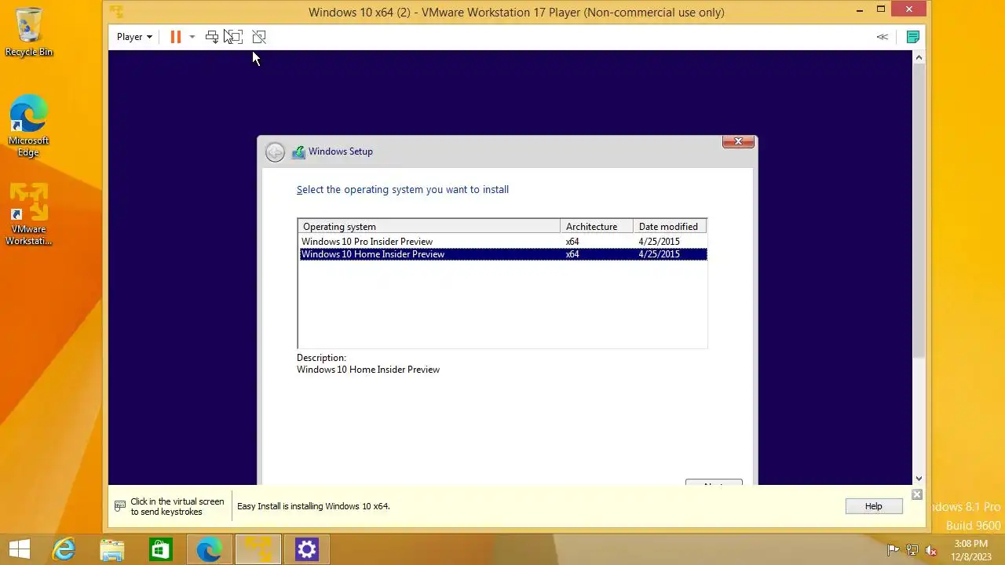Open purple Settings gear taskbar app

pos(307,549)
